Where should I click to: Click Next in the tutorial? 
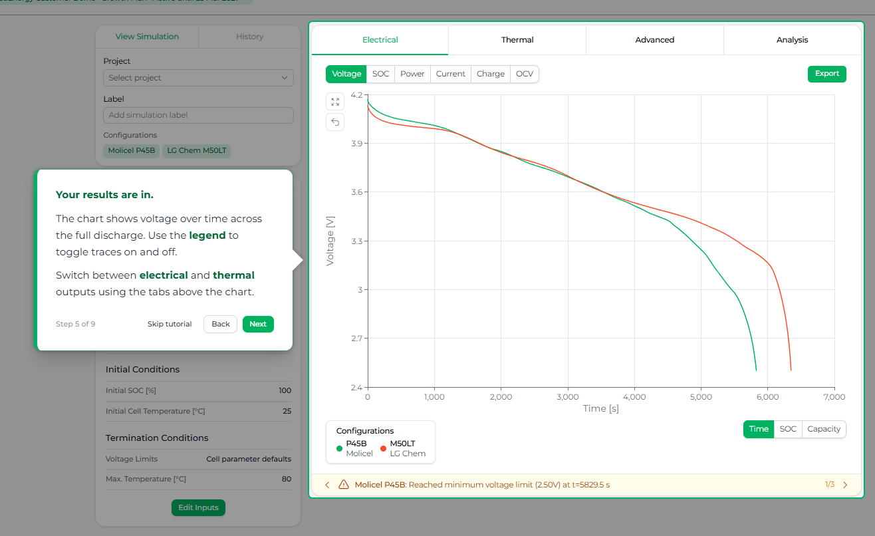[x=258, y=324]
